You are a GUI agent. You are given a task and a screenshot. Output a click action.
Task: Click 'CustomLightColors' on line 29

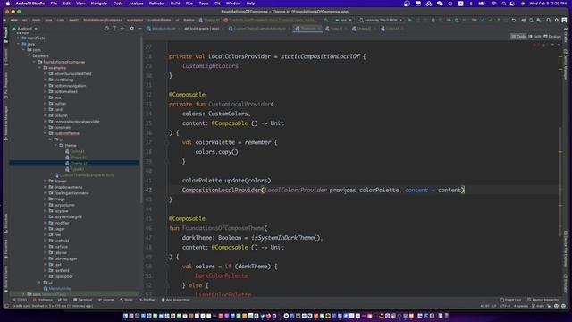tap(211, 66)
